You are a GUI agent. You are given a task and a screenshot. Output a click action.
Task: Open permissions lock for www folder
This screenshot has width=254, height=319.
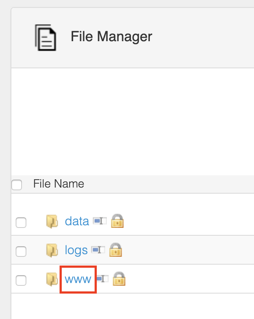coord(119,279)
